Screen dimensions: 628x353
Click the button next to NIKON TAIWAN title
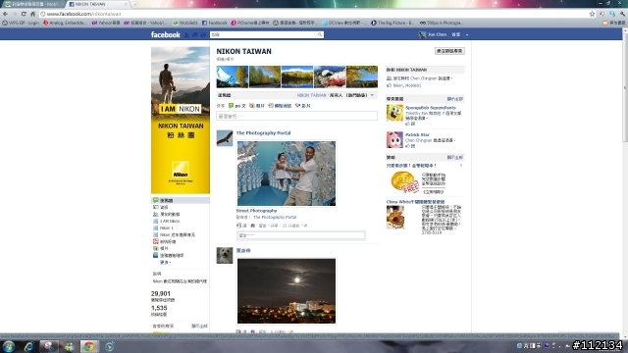(x=449, y=51)
